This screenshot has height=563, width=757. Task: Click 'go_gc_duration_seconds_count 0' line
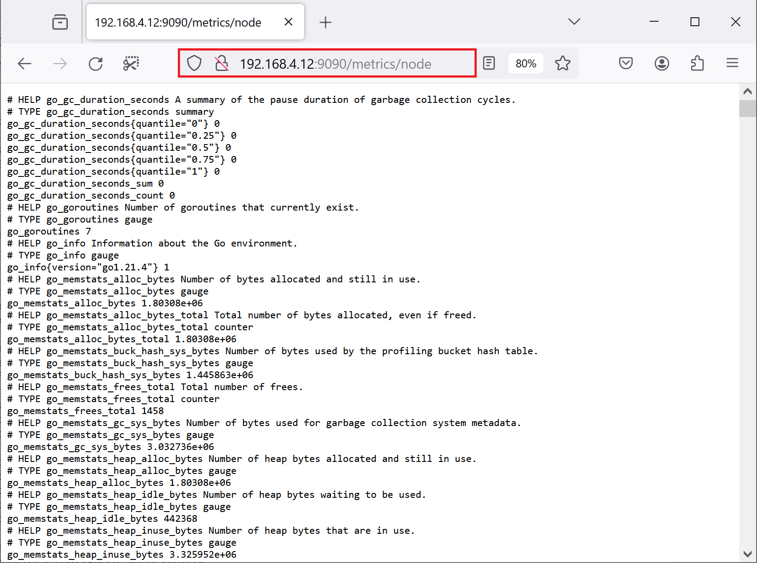(91, 195)
